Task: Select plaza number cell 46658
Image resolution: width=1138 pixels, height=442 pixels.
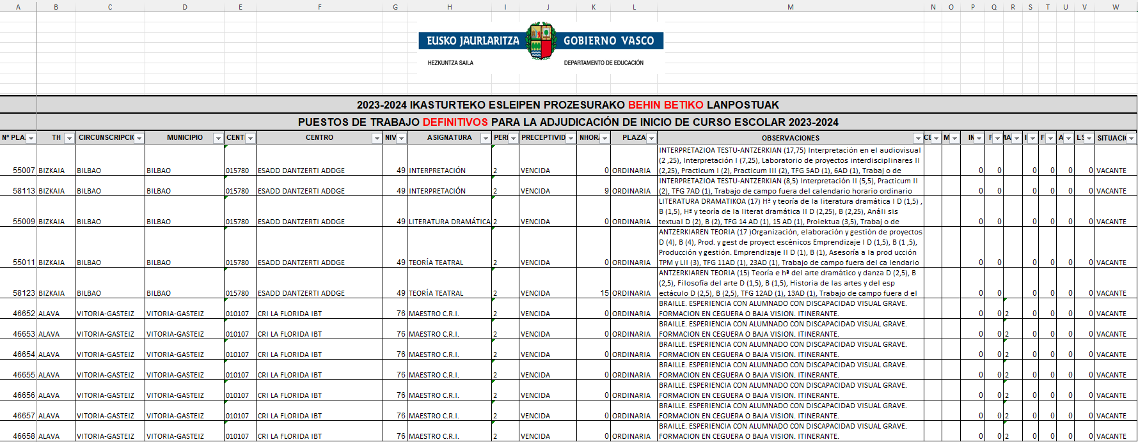Action: tap(19, 431)
